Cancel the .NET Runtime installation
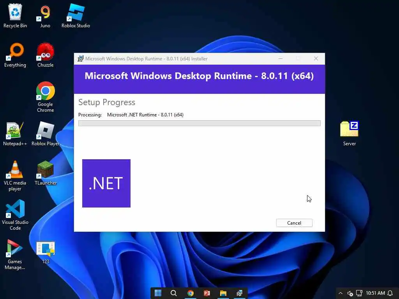This screenshot has height=299, width=399. (294, 223)
